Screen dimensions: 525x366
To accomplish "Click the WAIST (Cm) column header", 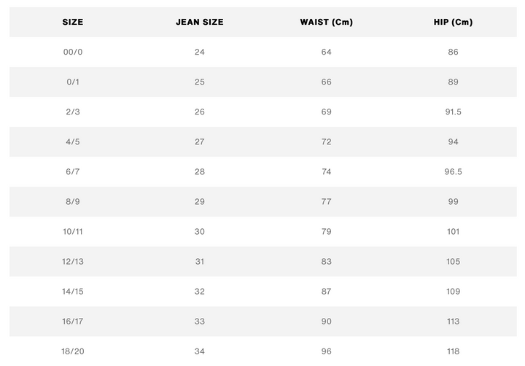I will 327,22.
